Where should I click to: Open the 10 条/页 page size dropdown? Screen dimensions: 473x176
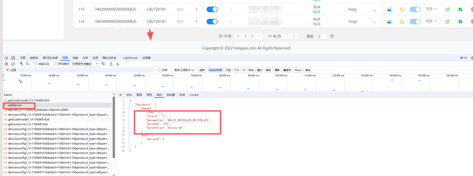click(282, 36)
